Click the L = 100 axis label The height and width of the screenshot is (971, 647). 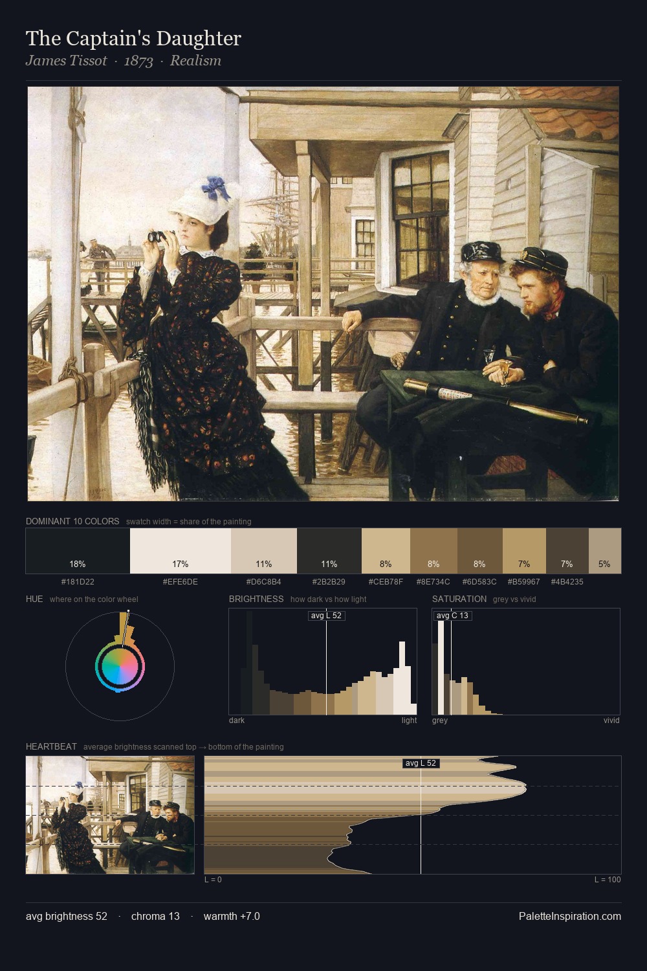click(x=608, y=880)
